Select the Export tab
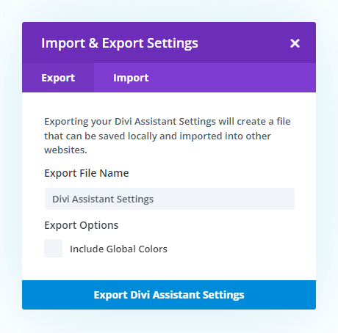Image resolution: width=338 pixels, height=333 pixels. coord(58,78)
